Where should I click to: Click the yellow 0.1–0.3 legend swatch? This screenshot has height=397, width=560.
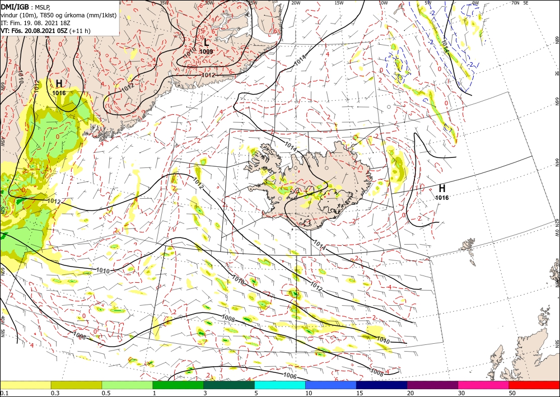coord(25,385)
